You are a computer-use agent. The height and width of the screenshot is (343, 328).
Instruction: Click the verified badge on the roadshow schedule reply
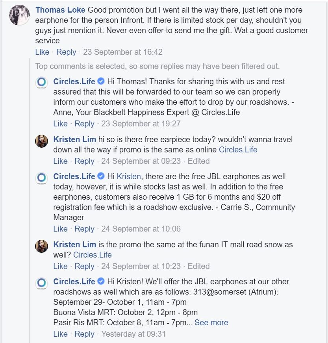pyautogui.click(x=101, y=281)
